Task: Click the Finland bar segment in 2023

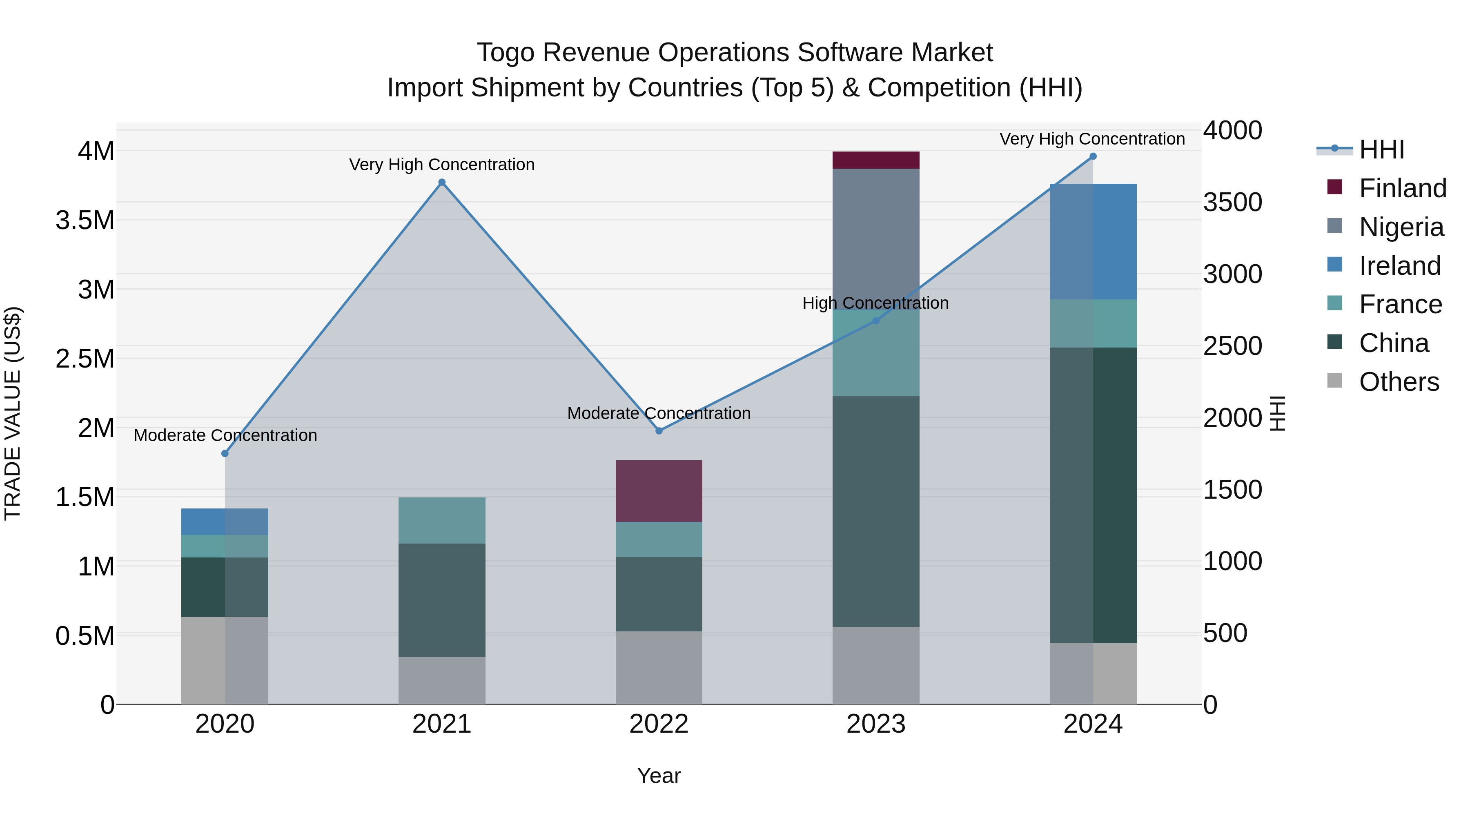Action: tap(876, 160)
